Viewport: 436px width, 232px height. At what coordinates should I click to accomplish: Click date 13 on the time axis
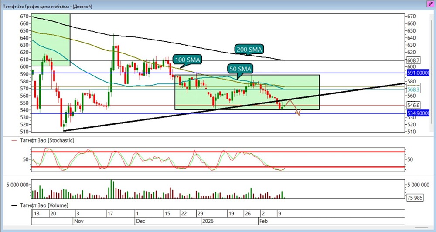[x=37, y=214]
